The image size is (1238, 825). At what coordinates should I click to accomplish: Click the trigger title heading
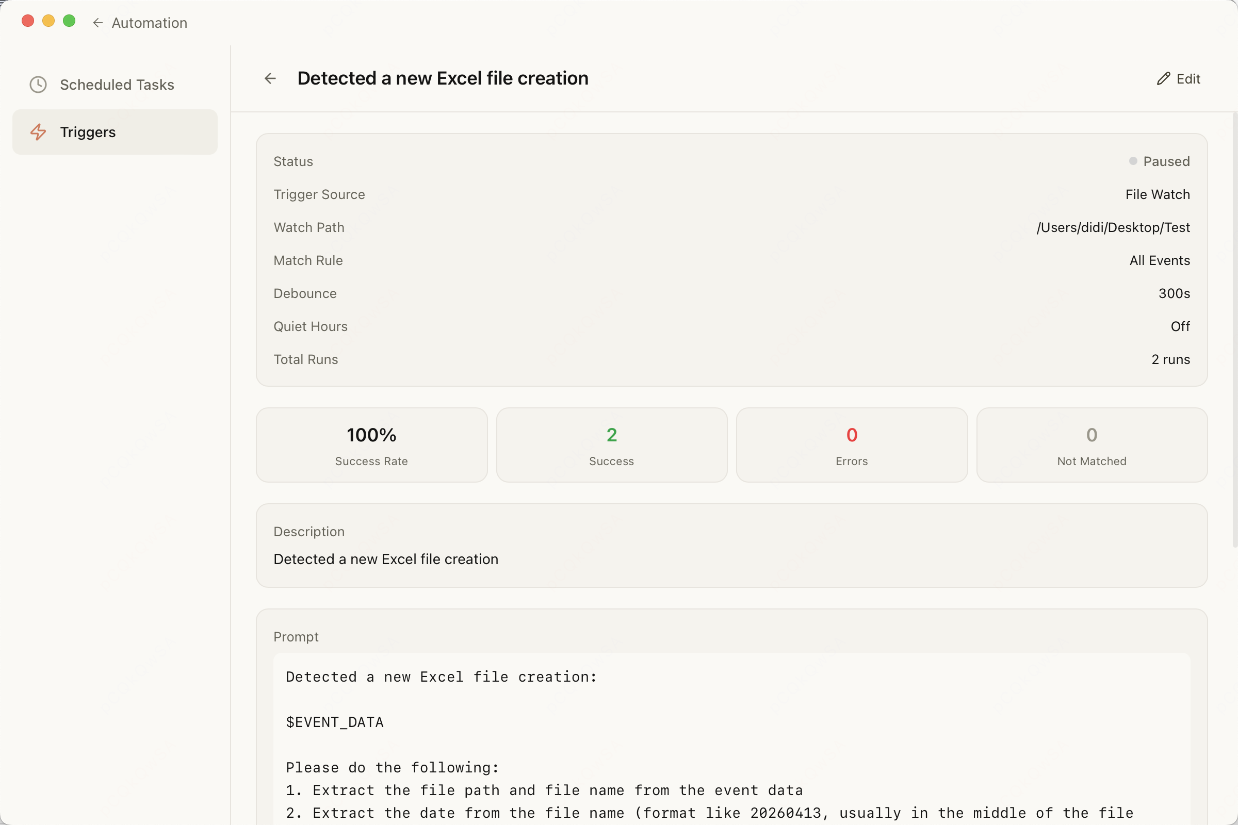click(443, 78)
